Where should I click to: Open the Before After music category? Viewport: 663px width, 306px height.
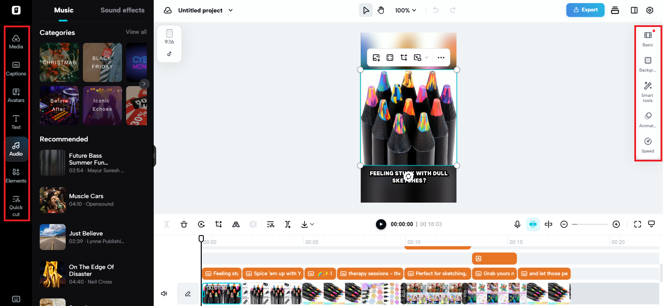59,105
